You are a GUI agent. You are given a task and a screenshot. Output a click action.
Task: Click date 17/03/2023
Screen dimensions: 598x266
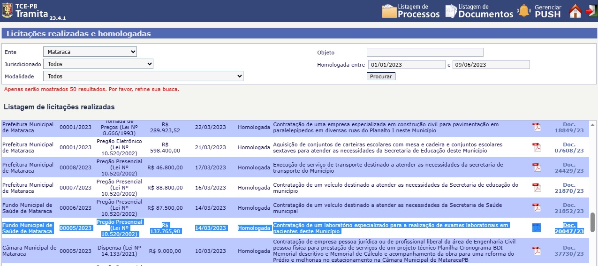[211, 167]
